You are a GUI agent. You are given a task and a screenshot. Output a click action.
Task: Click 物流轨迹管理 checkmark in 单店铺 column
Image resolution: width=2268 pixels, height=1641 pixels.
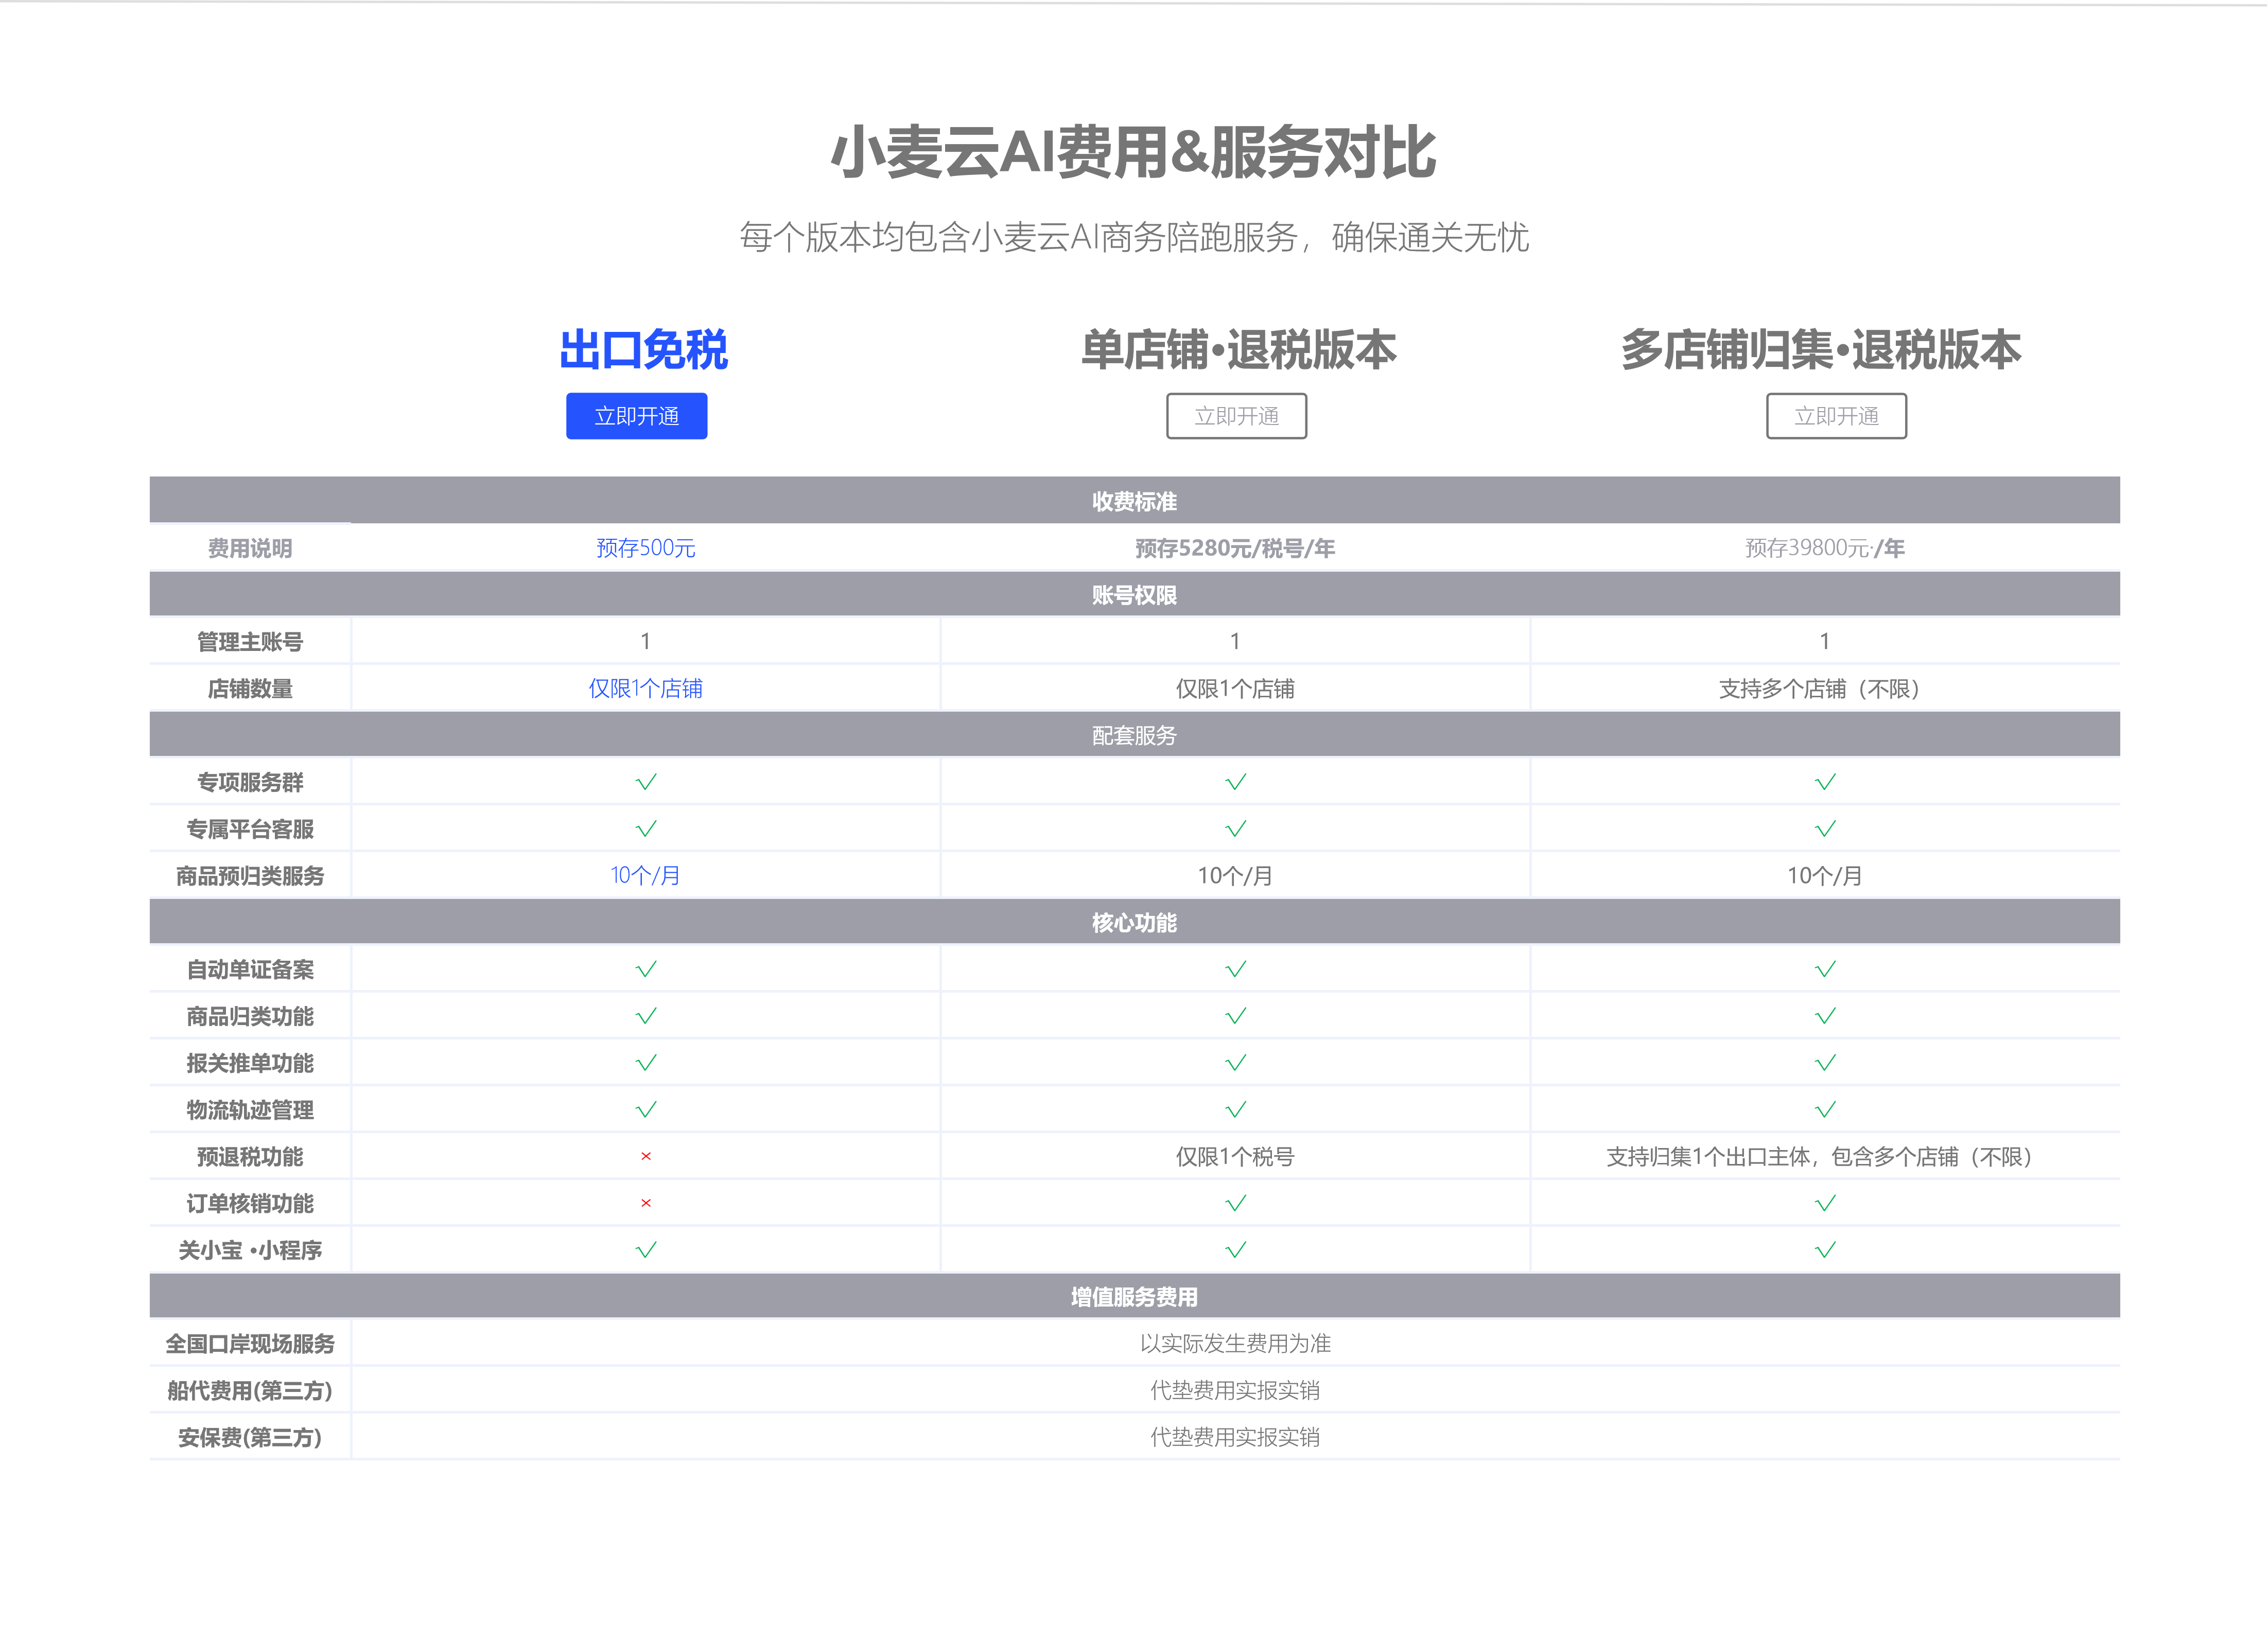click(1236, 1109)
